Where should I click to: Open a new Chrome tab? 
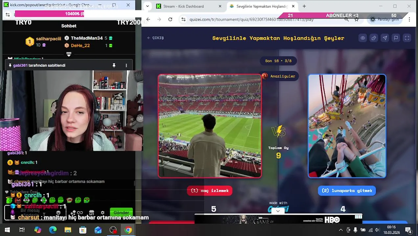[x=304, y=6]
